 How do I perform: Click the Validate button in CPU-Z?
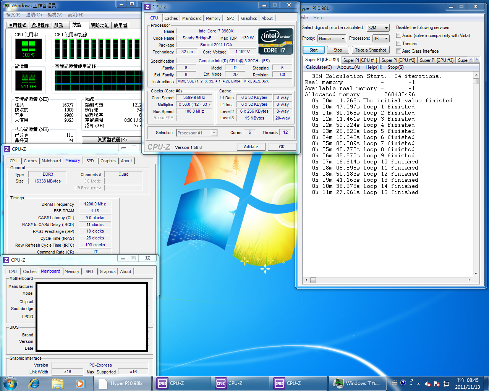point(251,147)
